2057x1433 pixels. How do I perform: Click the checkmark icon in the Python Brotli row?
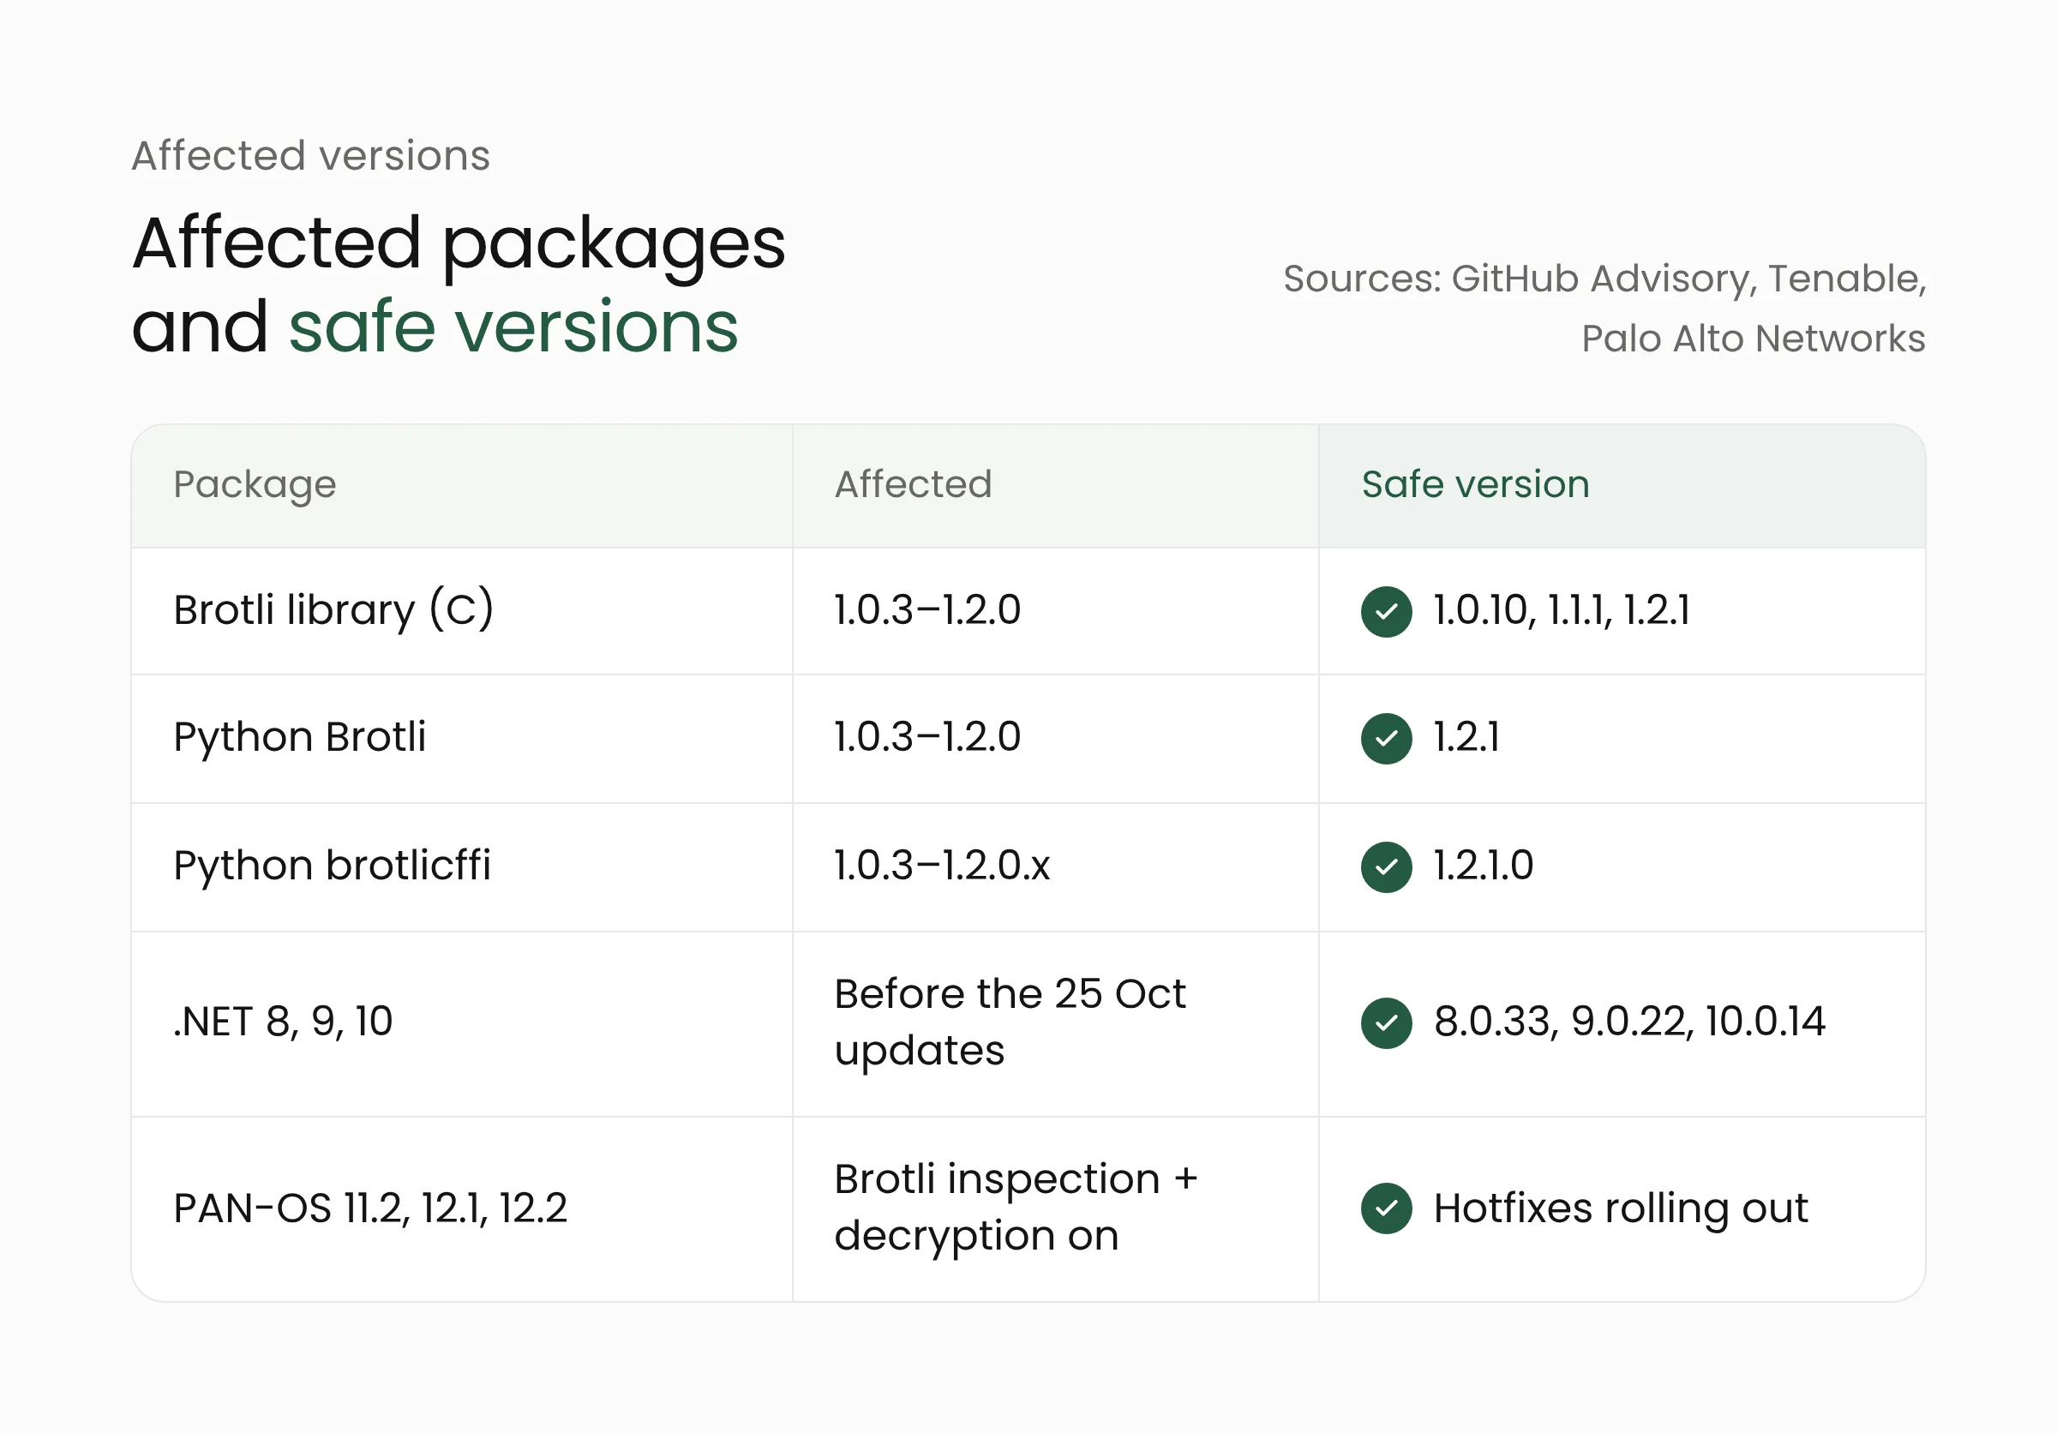1386,739
